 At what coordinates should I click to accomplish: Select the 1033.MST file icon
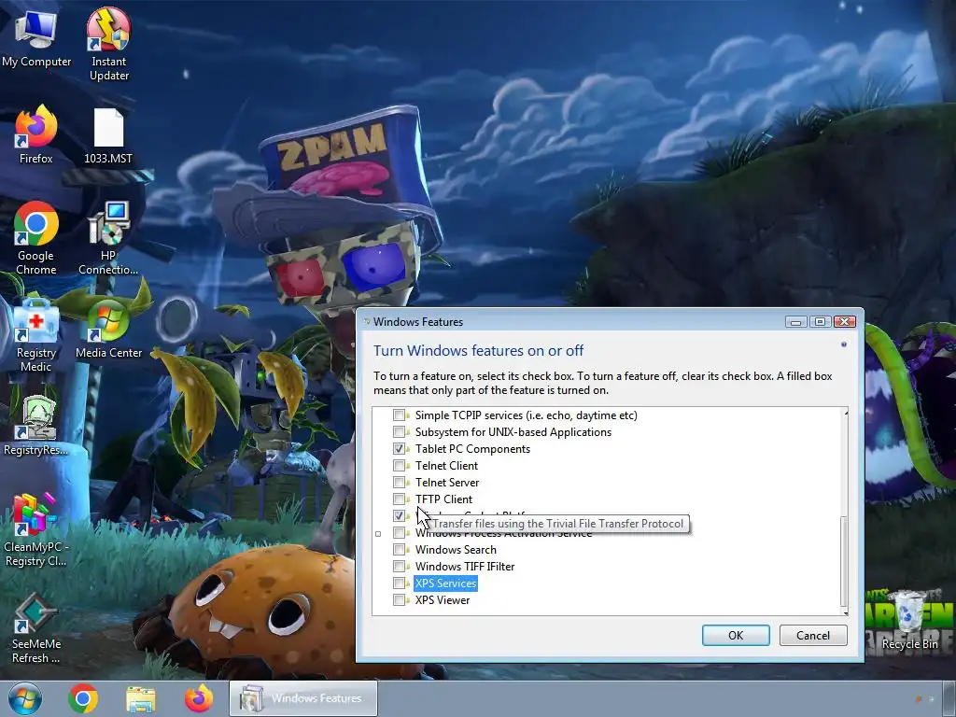(108, 136)
